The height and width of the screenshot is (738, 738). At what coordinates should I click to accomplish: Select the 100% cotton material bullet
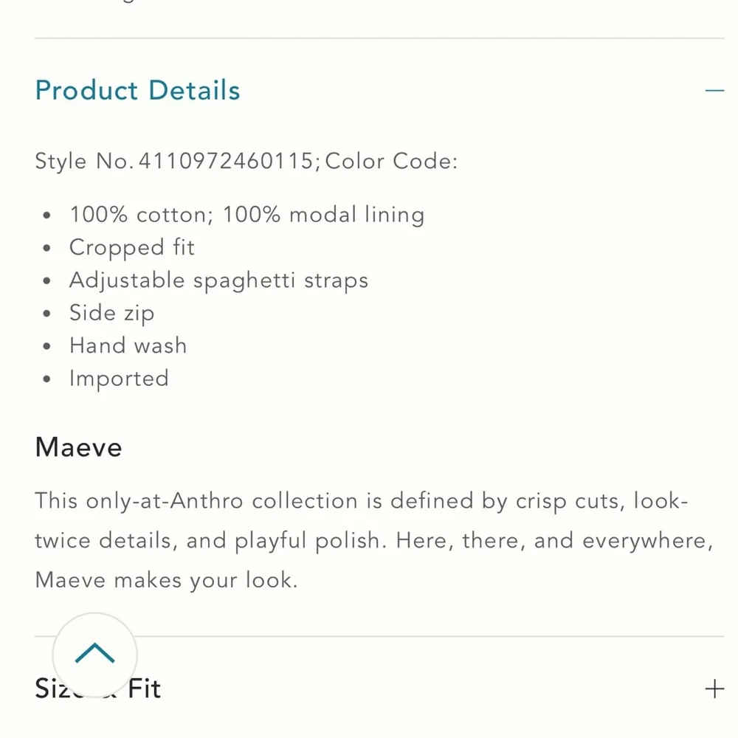coord(139,215)
